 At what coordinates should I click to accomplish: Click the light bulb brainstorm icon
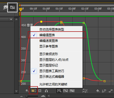(5, 7)
